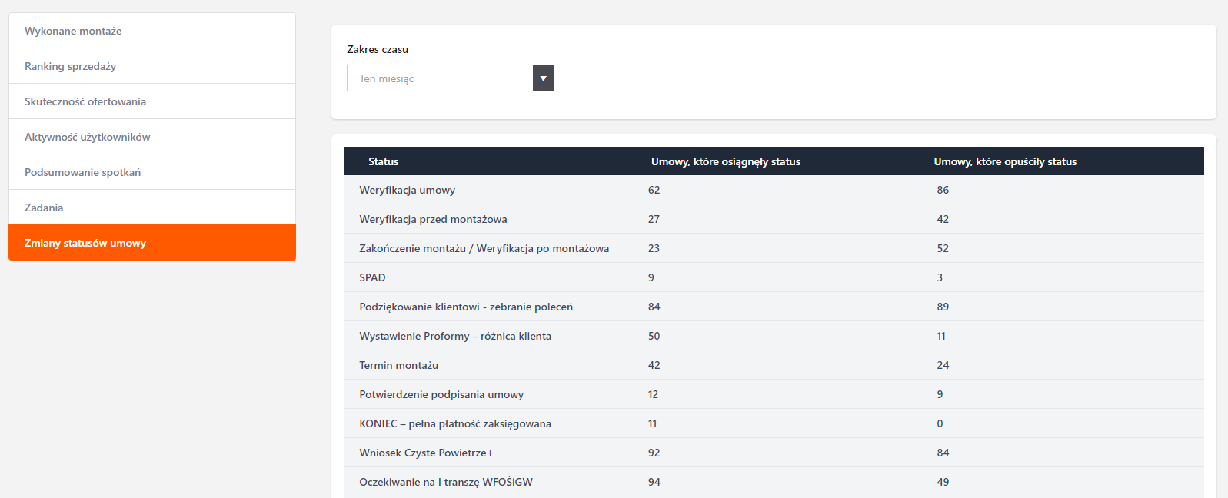The height and width of the screenshot is (498, 1228).
Task: Click the Termin montażu row
Action: pos(398,365)
